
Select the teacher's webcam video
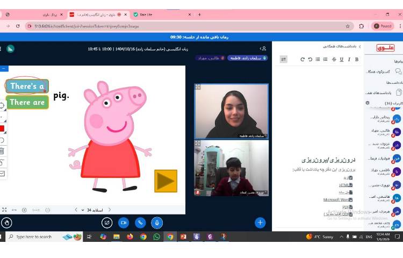click(231, 111)
